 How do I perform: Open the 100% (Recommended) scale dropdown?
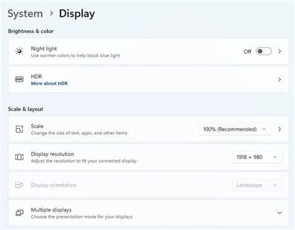235,129
